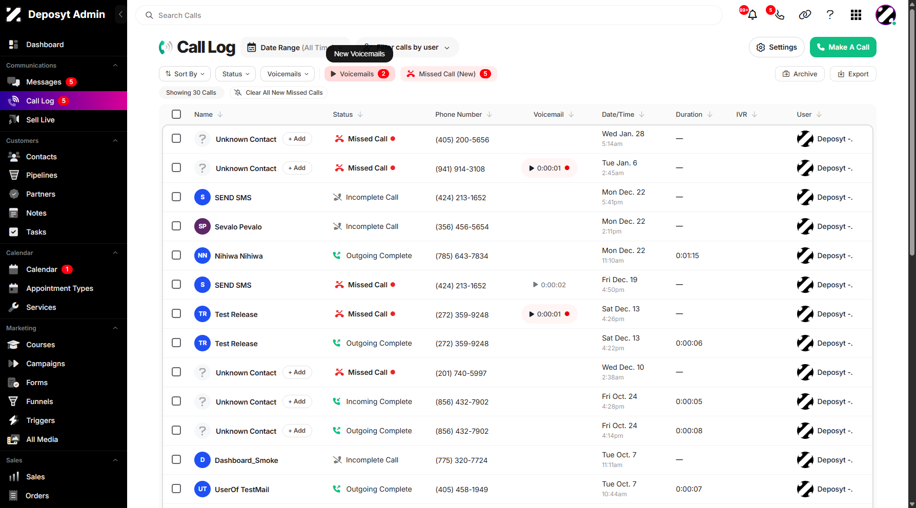This screenshot has height=508, width=916.
Task: Open the Status filter dropdown
Action: (x=236, y=74)
